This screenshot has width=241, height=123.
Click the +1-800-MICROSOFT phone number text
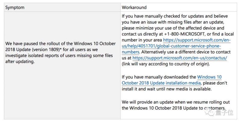(x=184, y=34)
